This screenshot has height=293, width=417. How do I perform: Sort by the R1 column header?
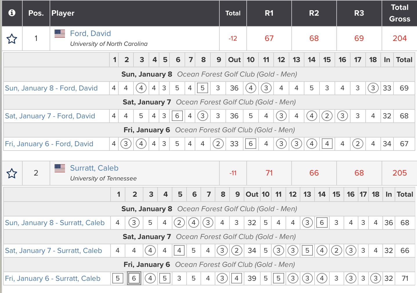click(269, 13)
